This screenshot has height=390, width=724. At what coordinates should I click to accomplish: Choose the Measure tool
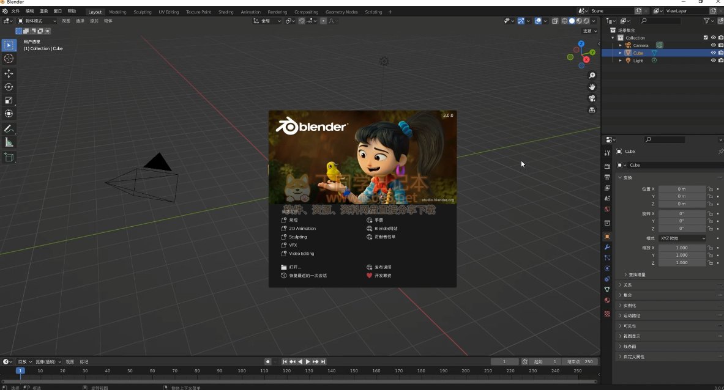(x=9, y=142)
